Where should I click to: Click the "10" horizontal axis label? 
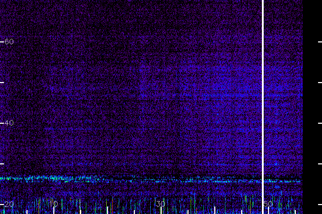coord(54,204)
